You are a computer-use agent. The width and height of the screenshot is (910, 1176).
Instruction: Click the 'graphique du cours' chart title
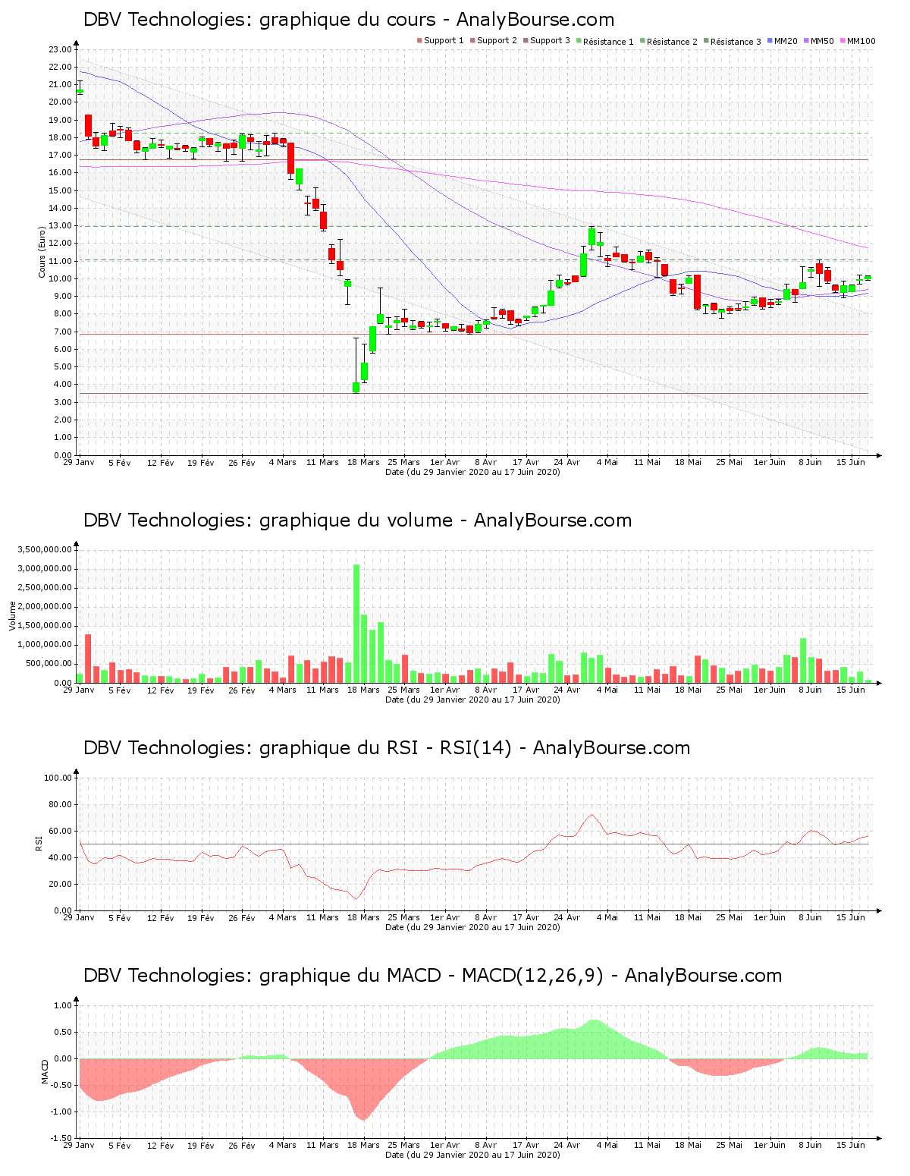pyautogui.click(x=347, y=20)
